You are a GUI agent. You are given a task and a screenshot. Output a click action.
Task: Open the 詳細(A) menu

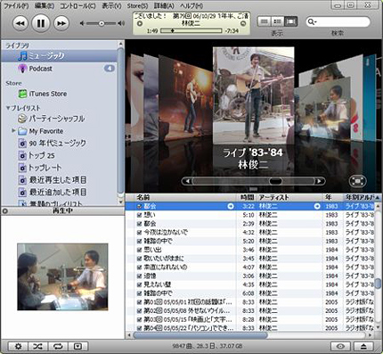pyautogui.click(x=164, y=5)
